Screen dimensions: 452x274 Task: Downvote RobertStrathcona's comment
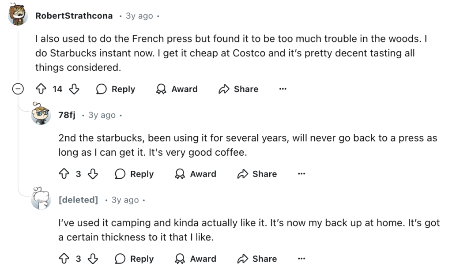(74, 89)
